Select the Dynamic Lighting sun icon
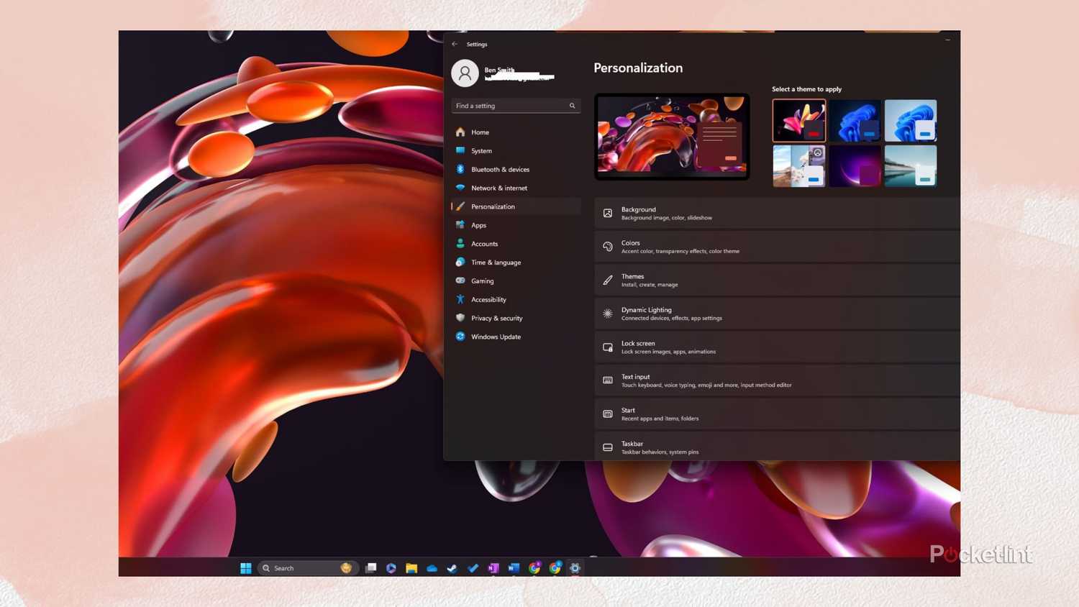 pyautogui.click(x=608, y=314)
